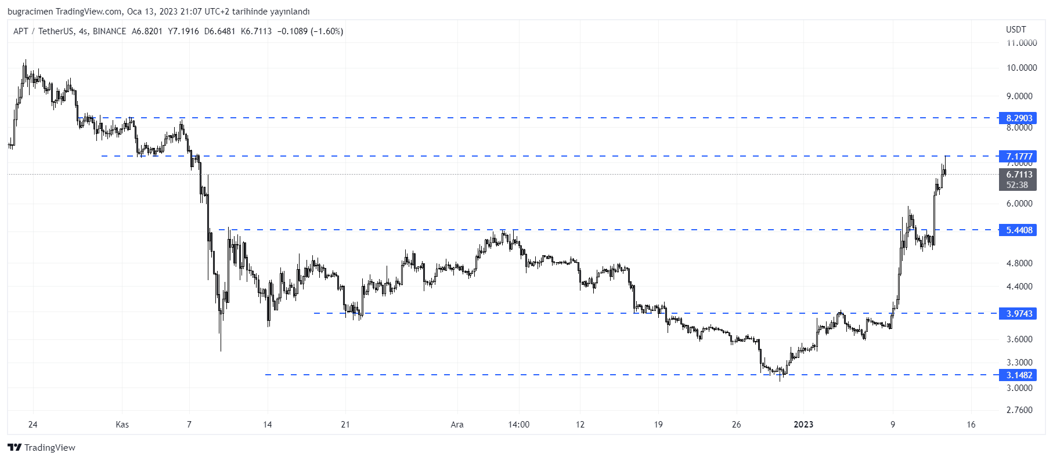Click the 4s interval label in header
The image size is (1053, 460).
pos(83,31)
